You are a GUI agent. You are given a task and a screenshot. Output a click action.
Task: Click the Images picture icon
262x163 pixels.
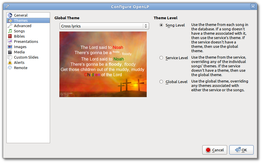(10, 47)
